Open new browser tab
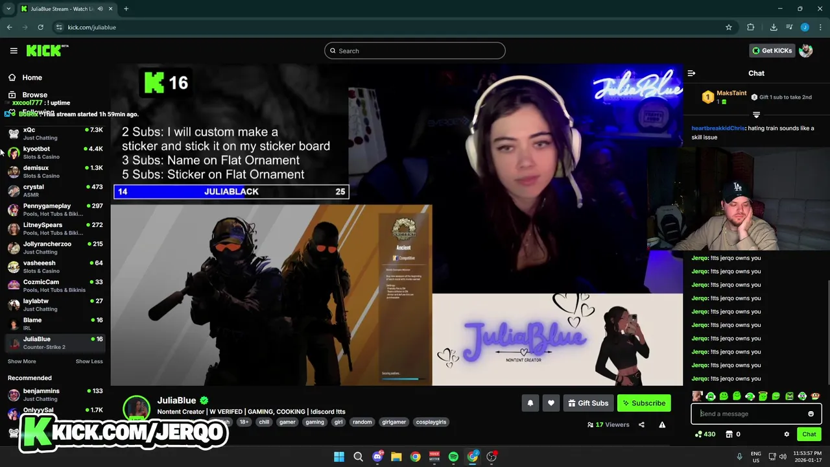The height and width of the screenshot is (467, 830). pyautogui.click(x=126, y=9)
